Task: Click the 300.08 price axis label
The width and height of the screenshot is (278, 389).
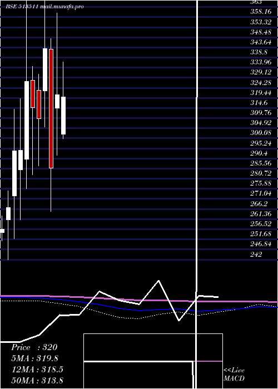Action: (x=261, y=133)
